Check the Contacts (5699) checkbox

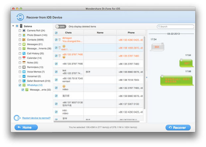pyautogui.click(x=20, y=40)
